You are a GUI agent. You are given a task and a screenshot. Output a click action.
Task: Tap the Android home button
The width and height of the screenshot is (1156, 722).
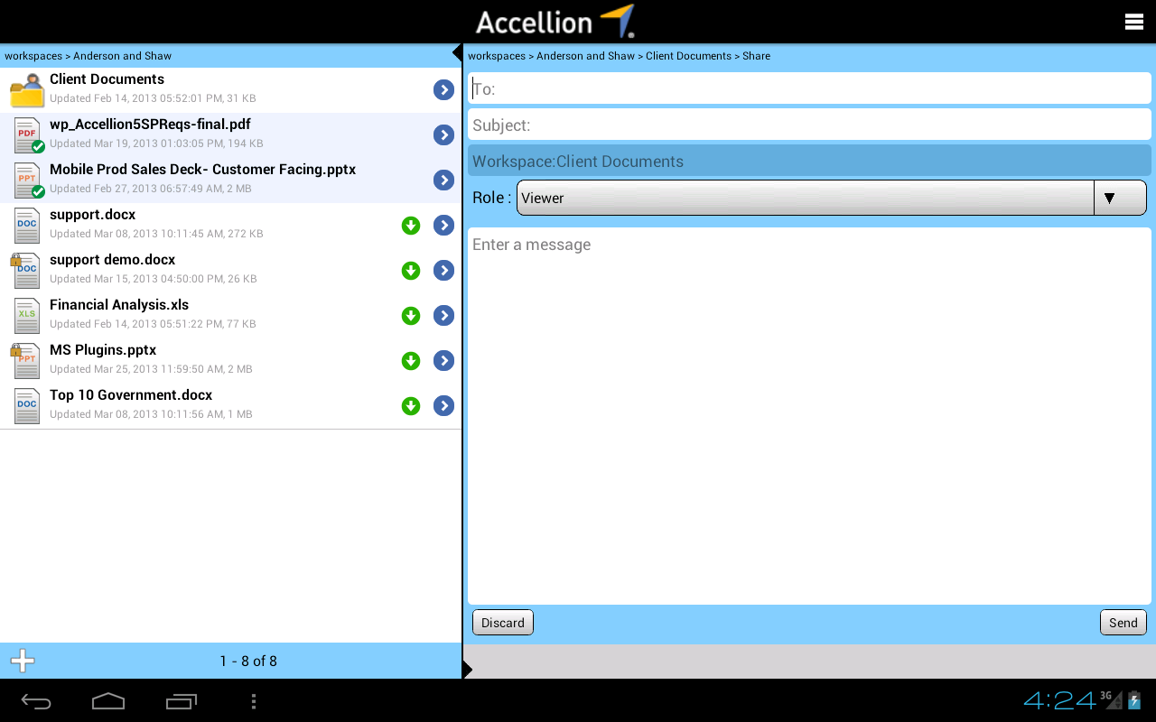[x=108, y=701]
